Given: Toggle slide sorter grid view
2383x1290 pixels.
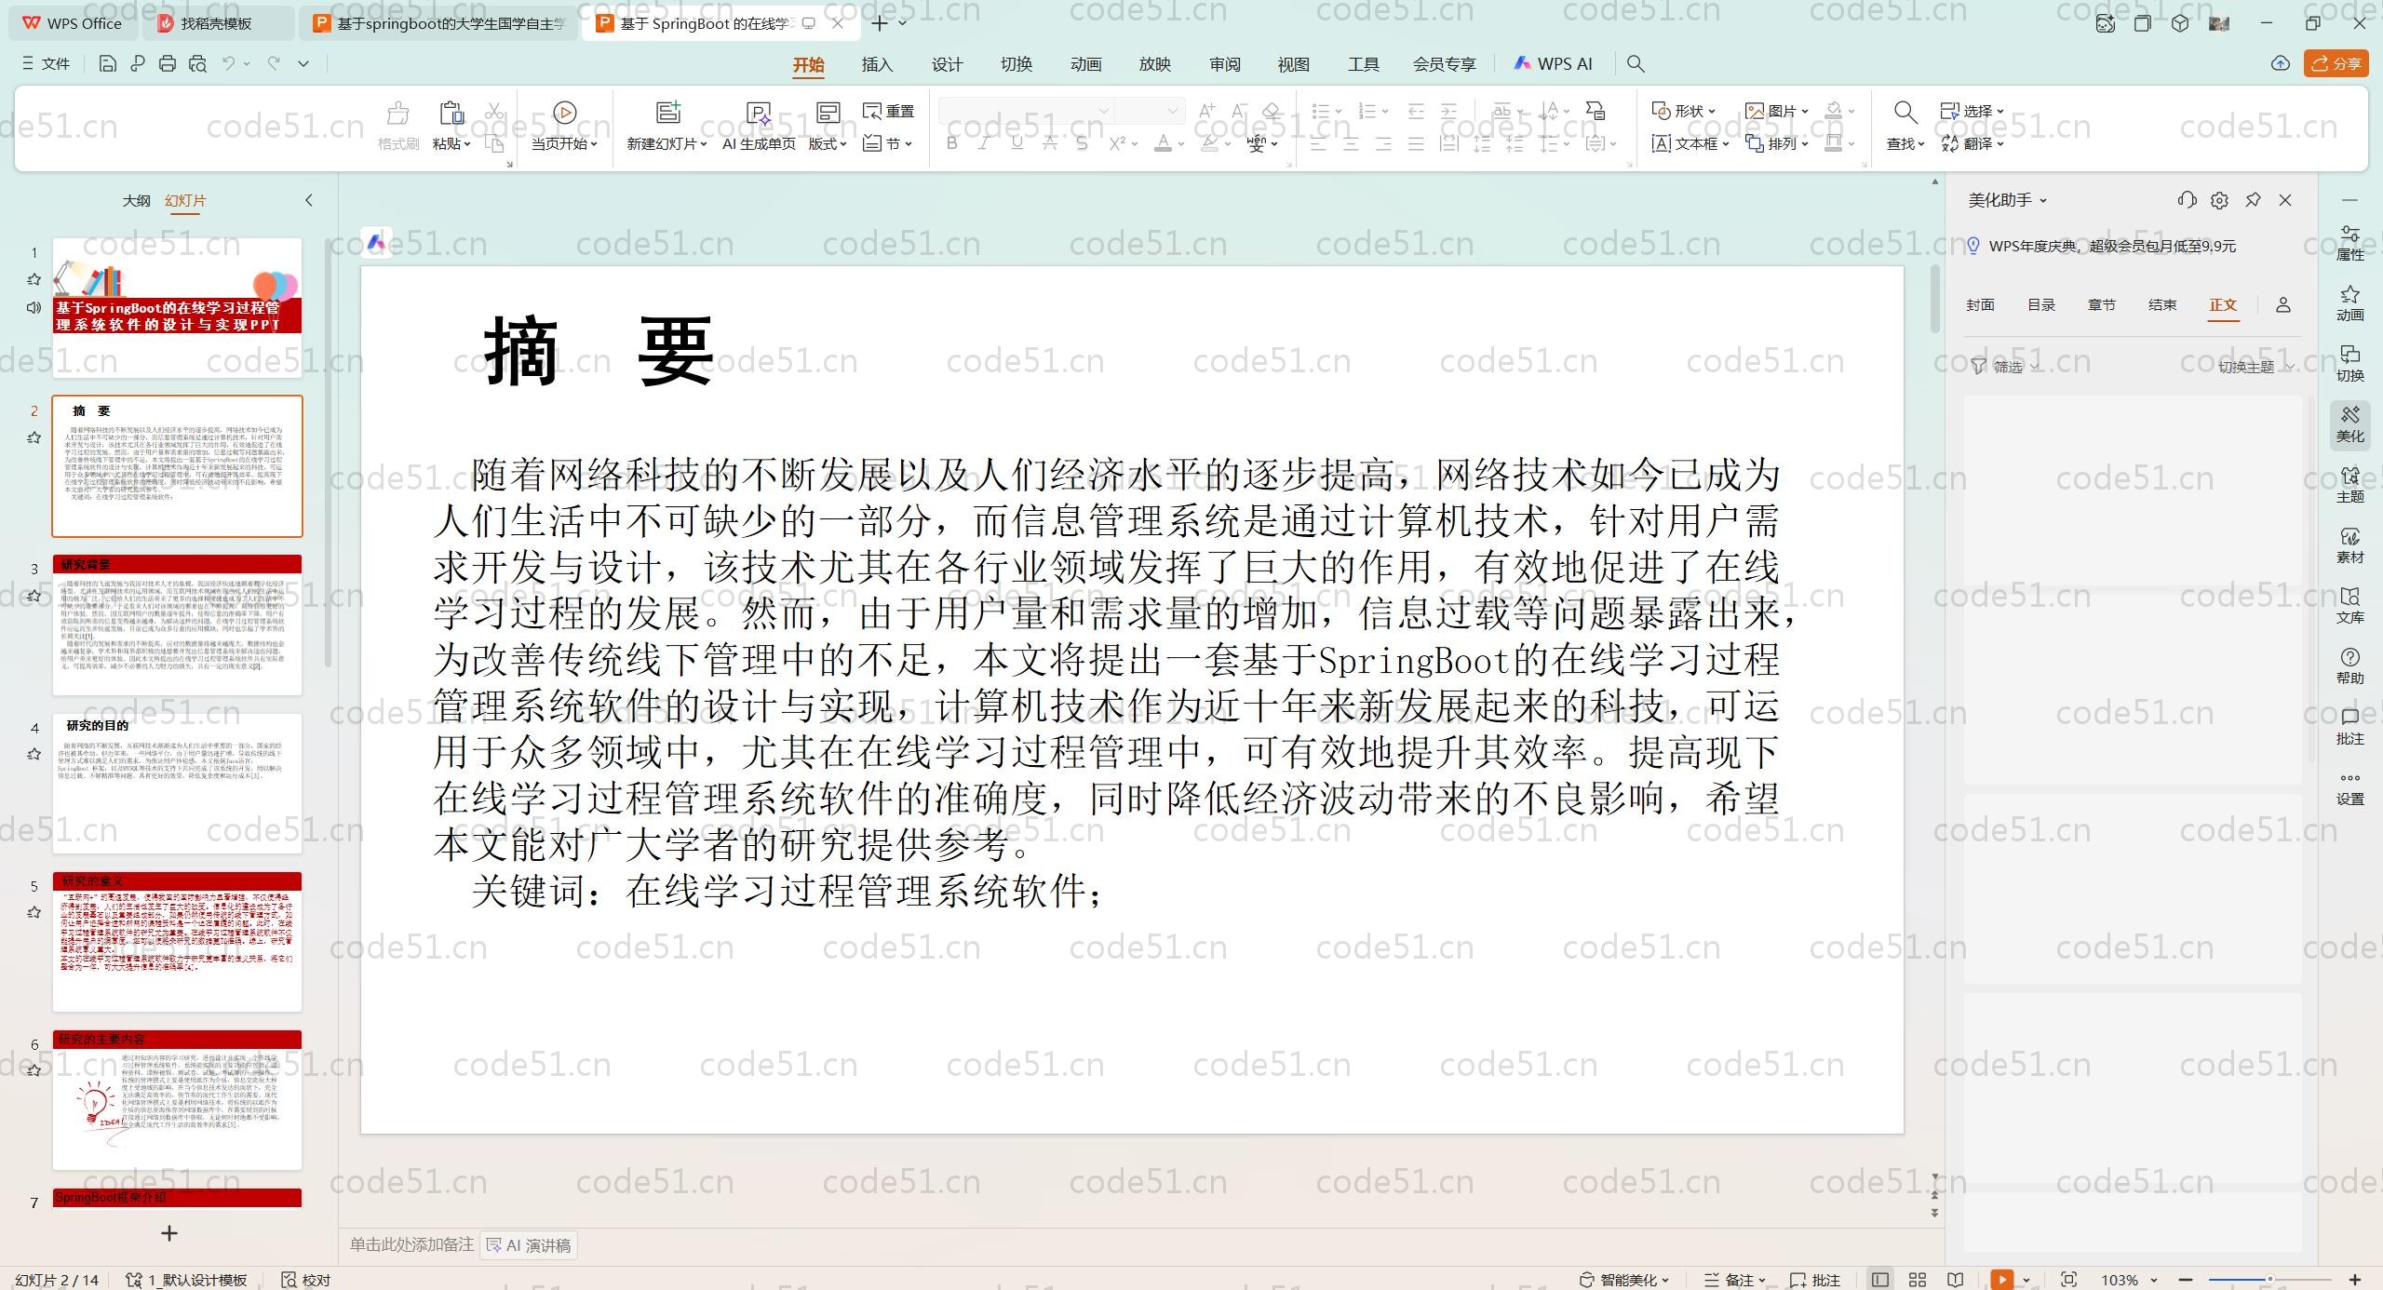Looking at the screenshot, I should (x=1918, y=1280).
